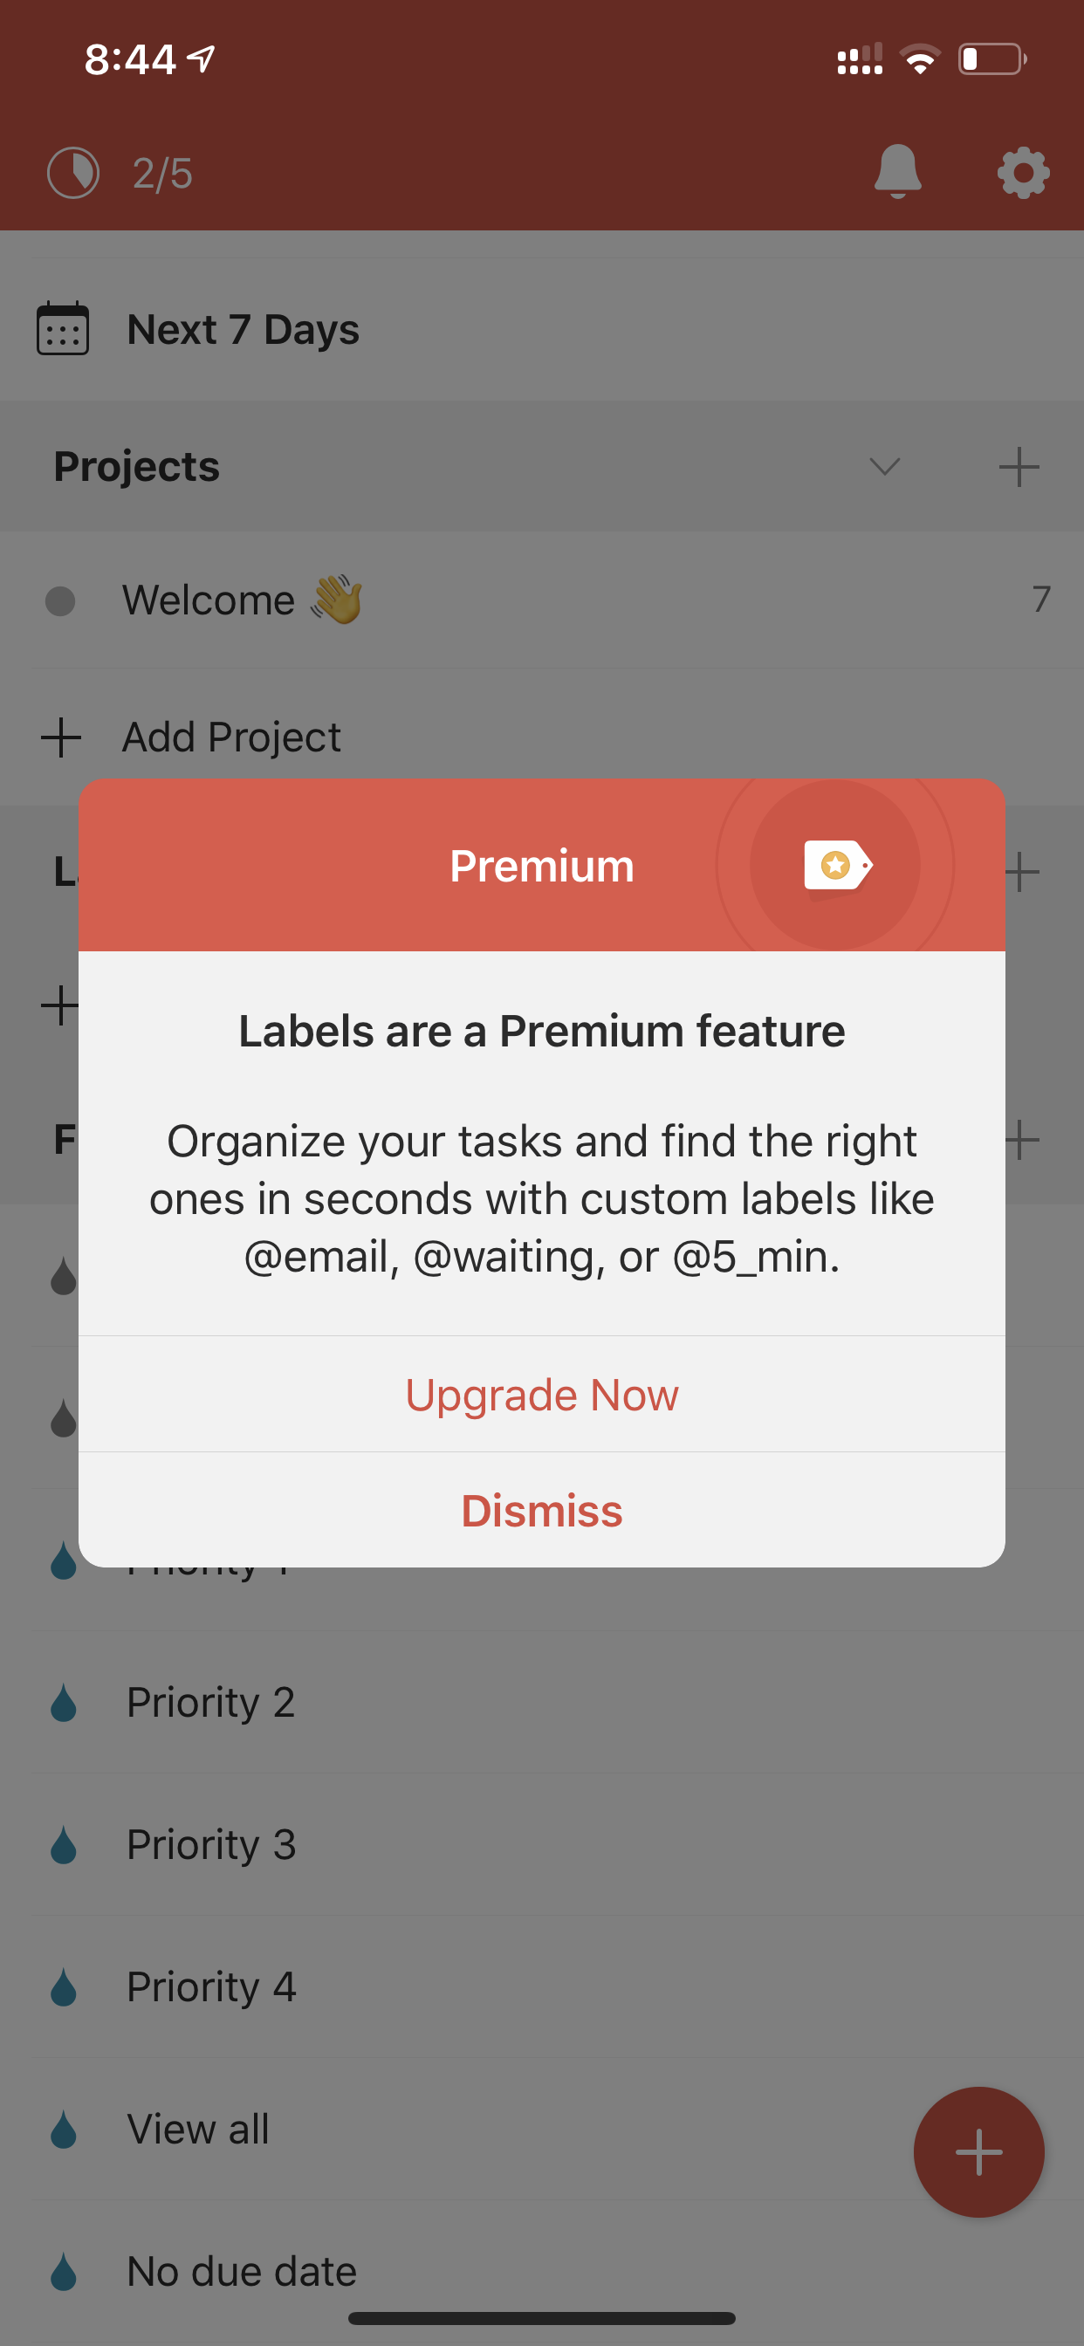Open settings gear icon
The image size is (1084, 2346).
pyautogui.click(x=1023, y=172)
